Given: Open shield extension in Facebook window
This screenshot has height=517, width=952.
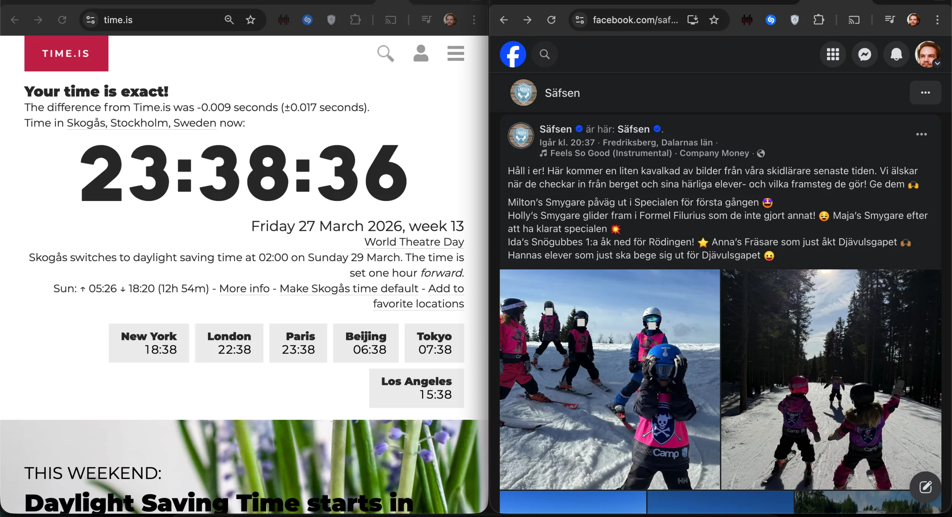Looking at the screenshot, I should point(794,20).
